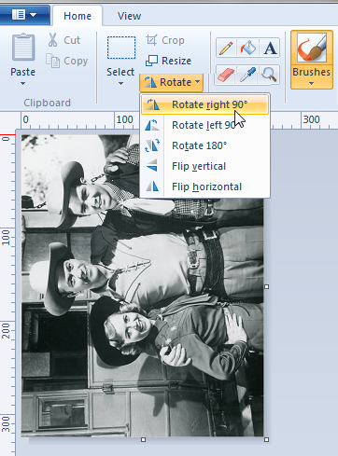Screen dimensions: 338x456
Task: Choose Flip horizontal menu item
Action: point(204,187)
